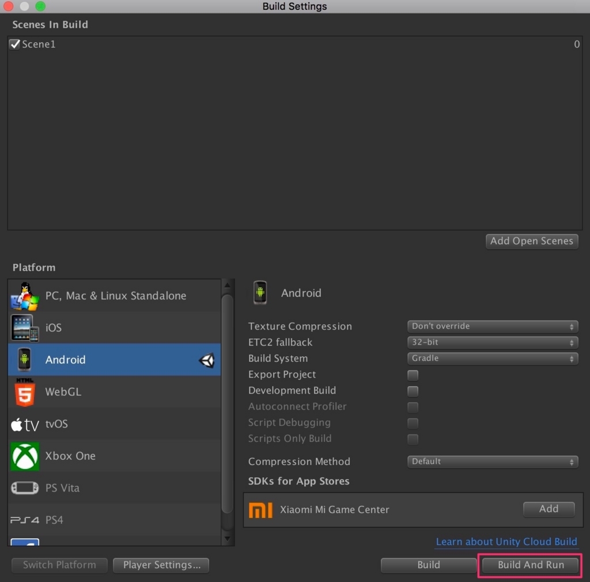
Task: Open Learn about Unity Cloud Build link
Action: tap(506, 542)
